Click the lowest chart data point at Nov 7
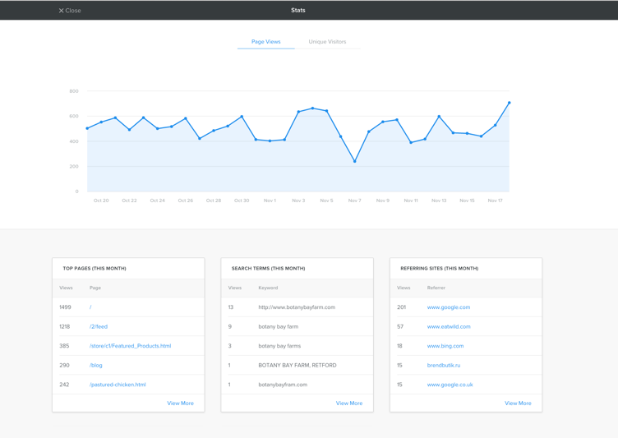This screenshot has height=438, width=618. click(x=355, y=161)
